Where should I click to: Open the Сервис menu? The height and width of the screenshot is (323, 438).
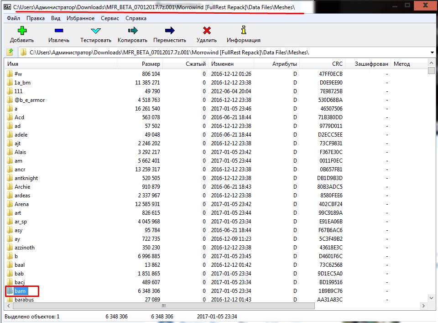point(109,18)
